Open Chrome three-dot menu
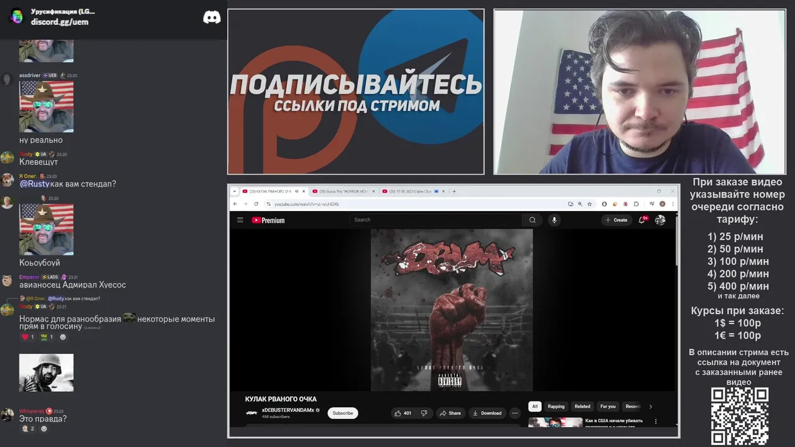795x447 pixels. point(673,204)
